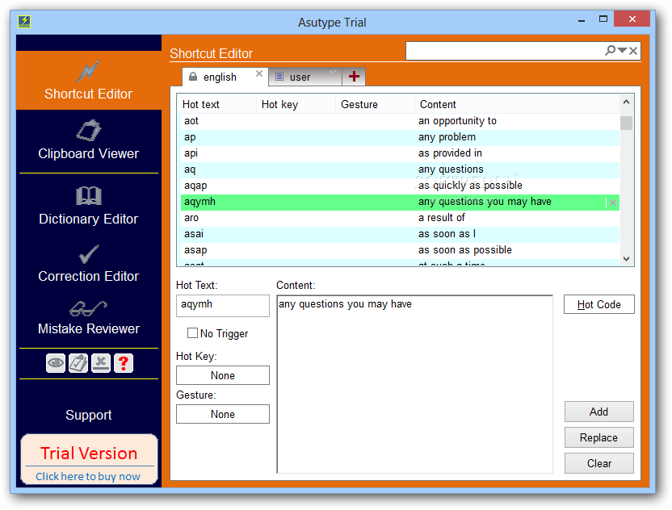Image resolution: width=672 pixels, height=510 pixels.
Task: Click the Hot Key None button
Action: 223,375
